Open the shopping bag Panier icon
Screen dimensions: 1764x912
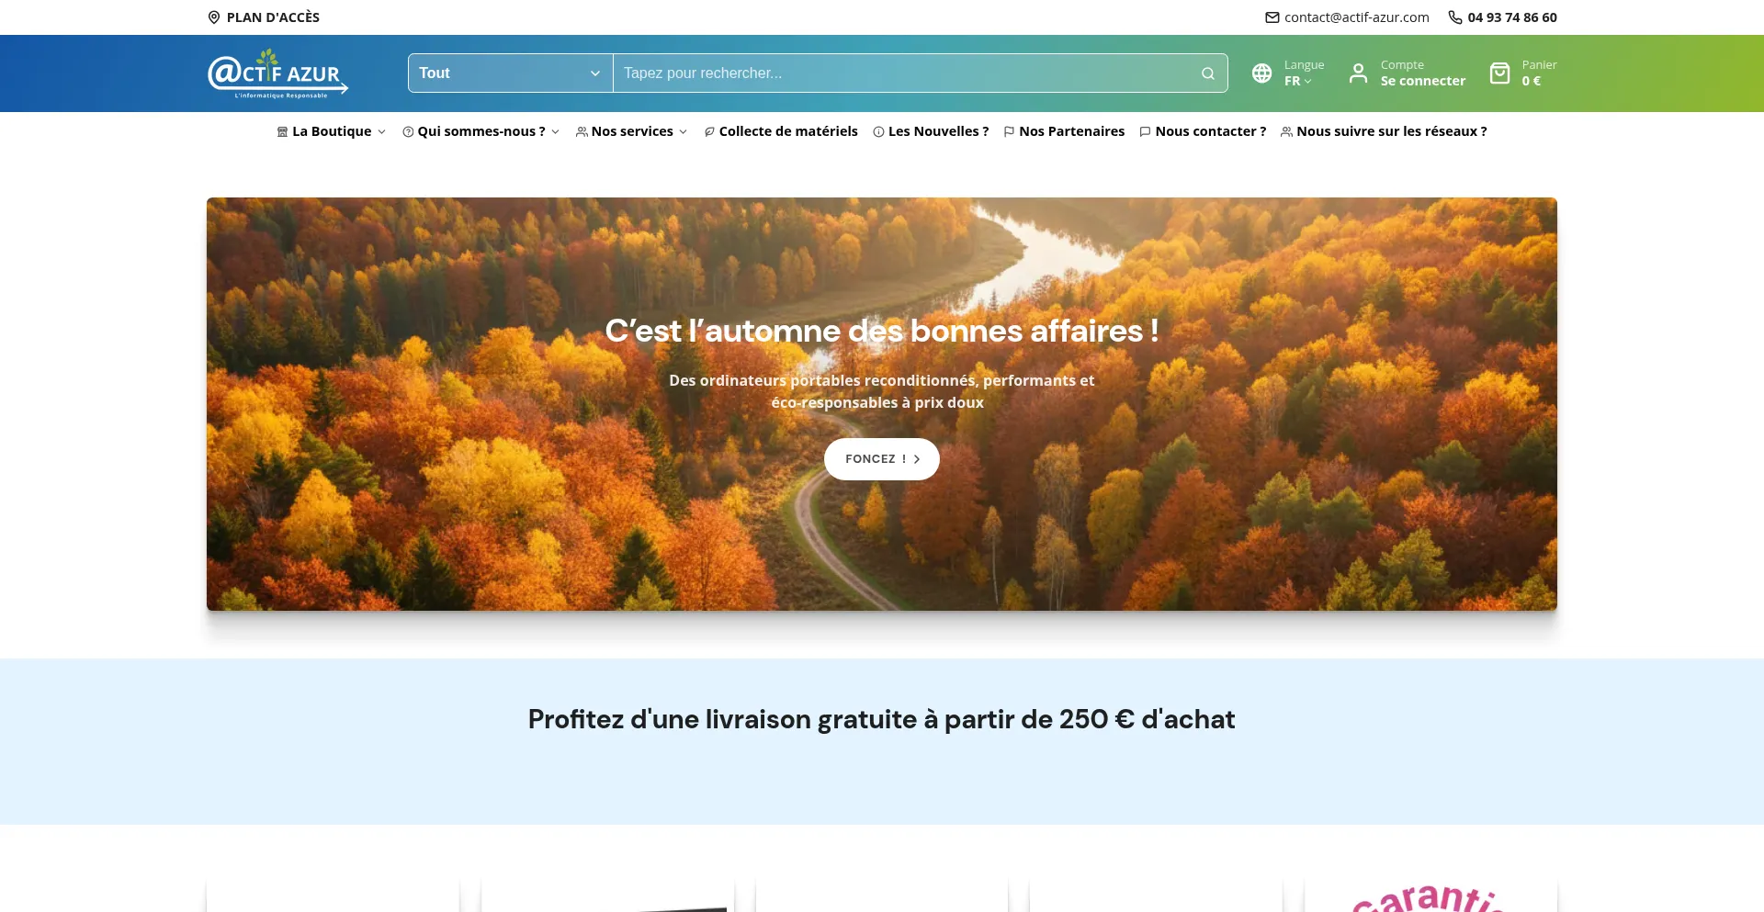pos(1499,73)
